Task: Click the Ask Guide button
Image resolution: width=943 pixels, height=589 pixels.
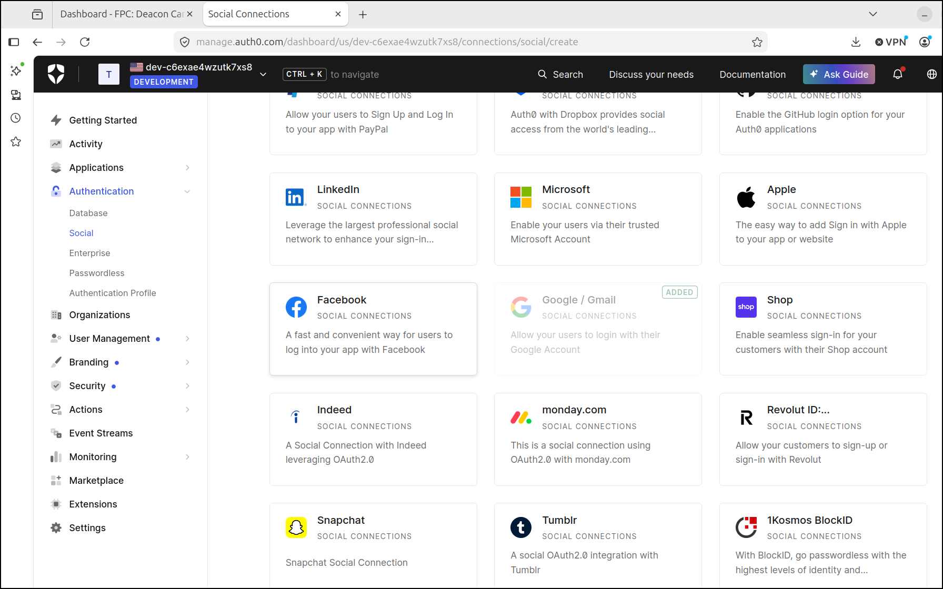Action: [839, 74]
